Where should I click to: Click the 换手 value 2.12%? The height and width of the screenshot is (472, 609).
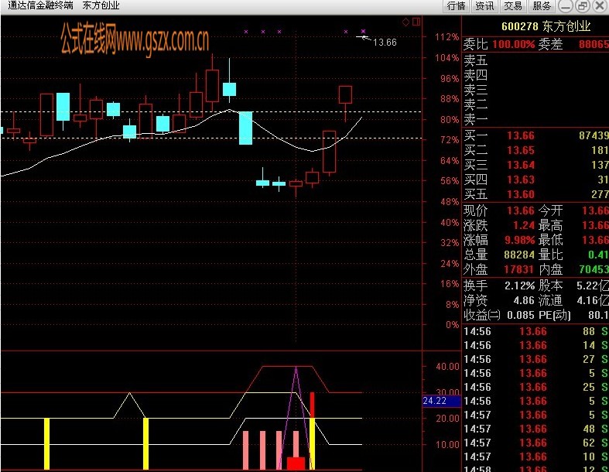520,286
